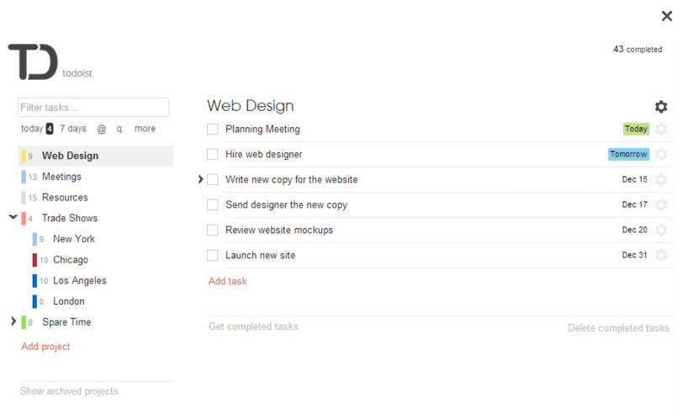This screenshot has height=419, width=683.
Task: Mark Hire web designer as complete
Action: click(x=213, y=155)
